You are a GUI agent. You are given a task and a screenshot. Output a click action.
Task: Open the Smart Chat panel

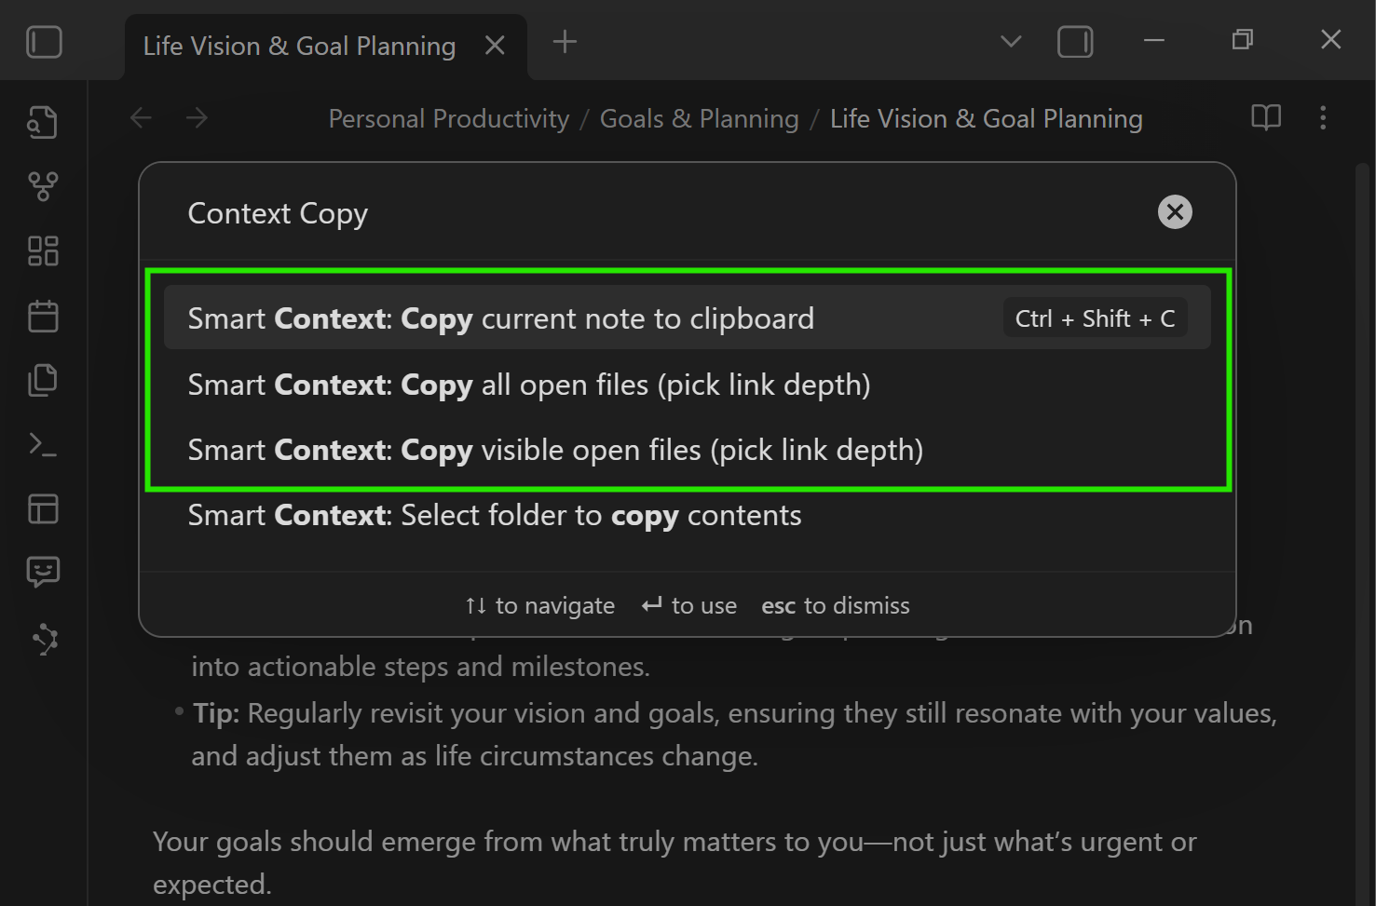(42, 572)
